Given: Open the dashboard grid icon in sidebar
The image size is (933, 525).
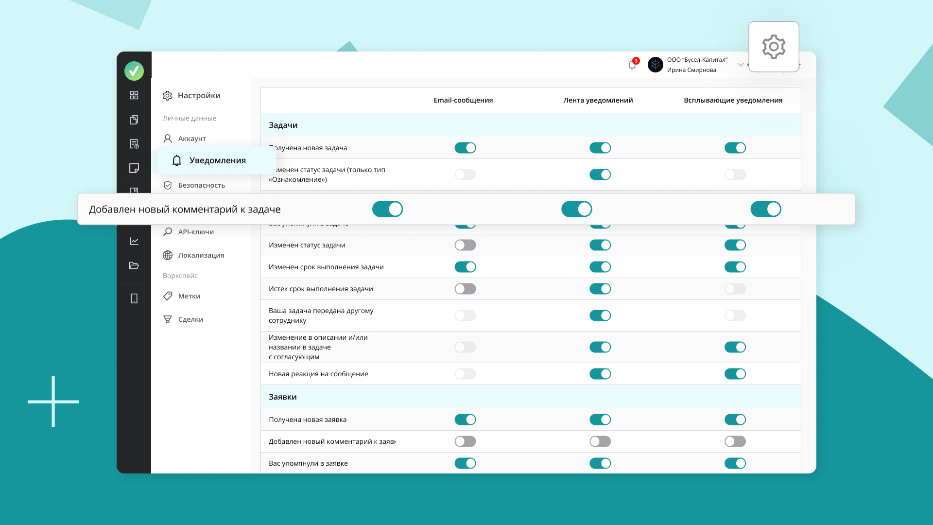Looking at the screenshot, I should (x=134, y=95).
